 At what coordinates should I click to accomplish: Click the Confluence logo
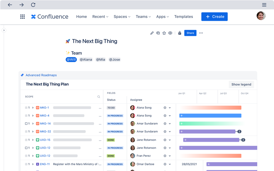pyautogui.click(x=50, y=17)
